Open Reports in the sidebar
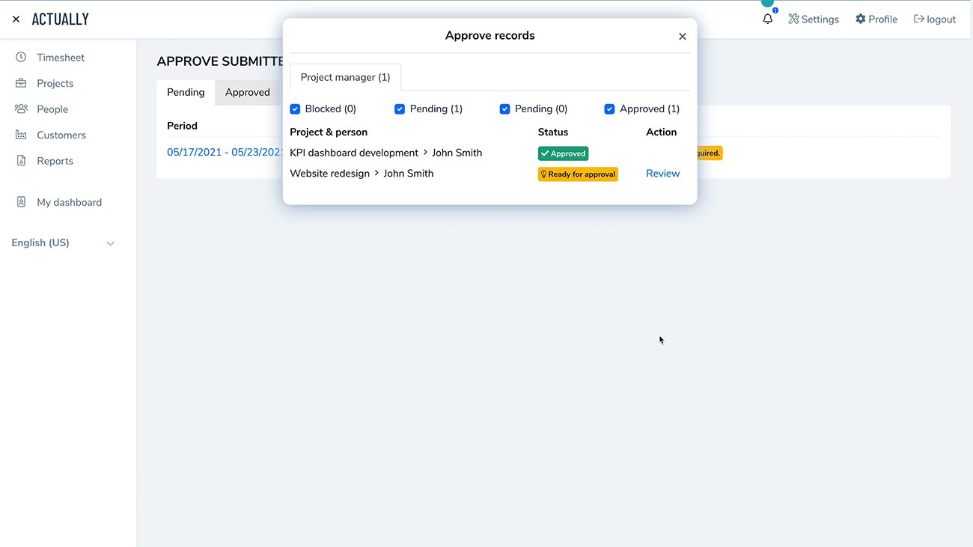973x547 pixels. point(55,161)
